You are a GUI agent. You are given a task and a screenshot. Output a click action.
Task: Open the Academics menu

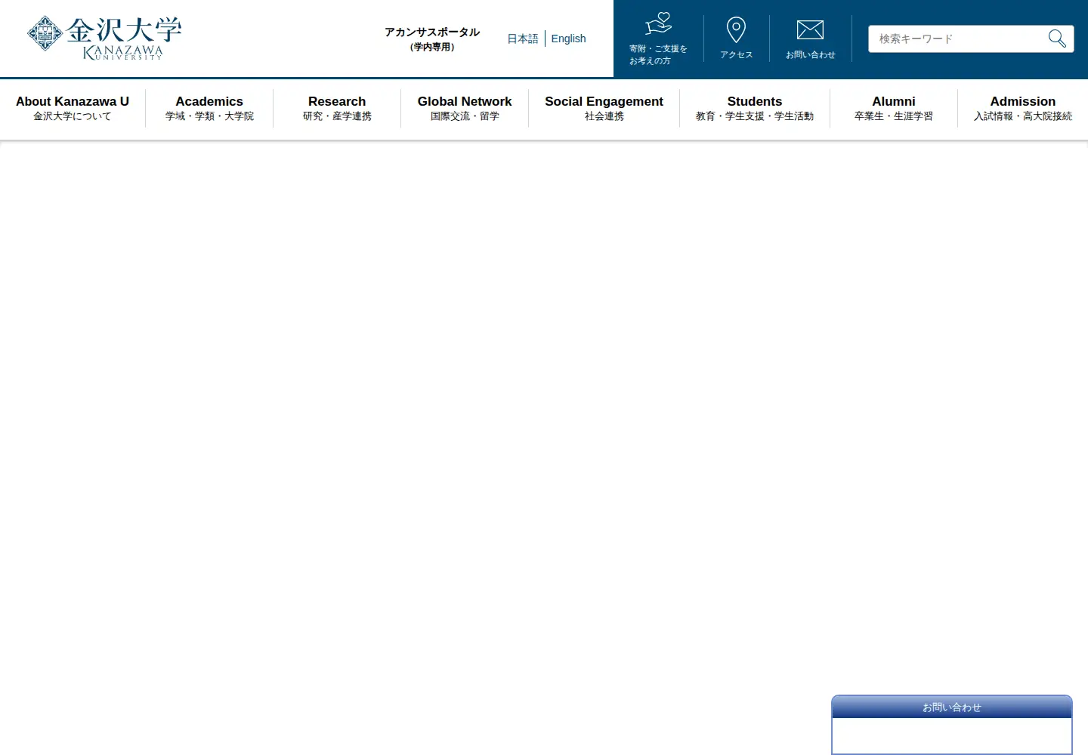click(209, 108)
